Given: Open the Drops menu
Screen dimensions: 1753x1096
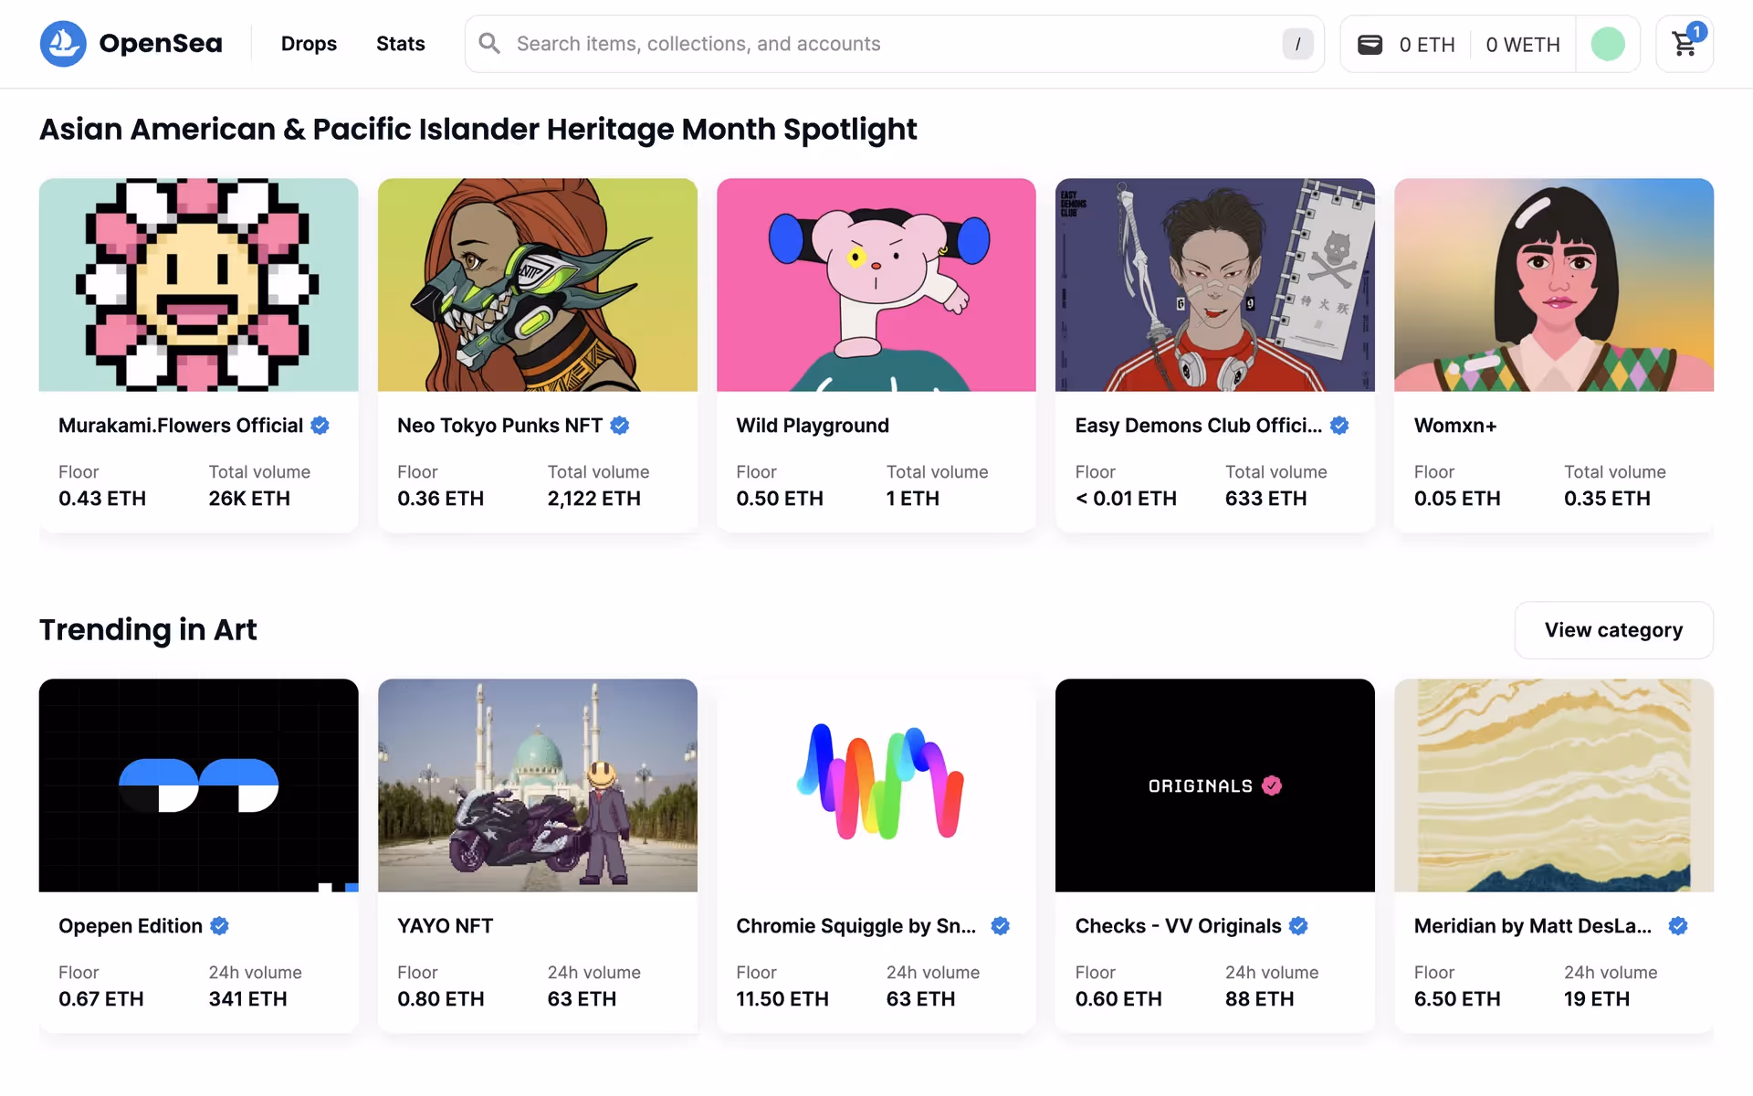Looking at the screenshot, I should 309,44.
